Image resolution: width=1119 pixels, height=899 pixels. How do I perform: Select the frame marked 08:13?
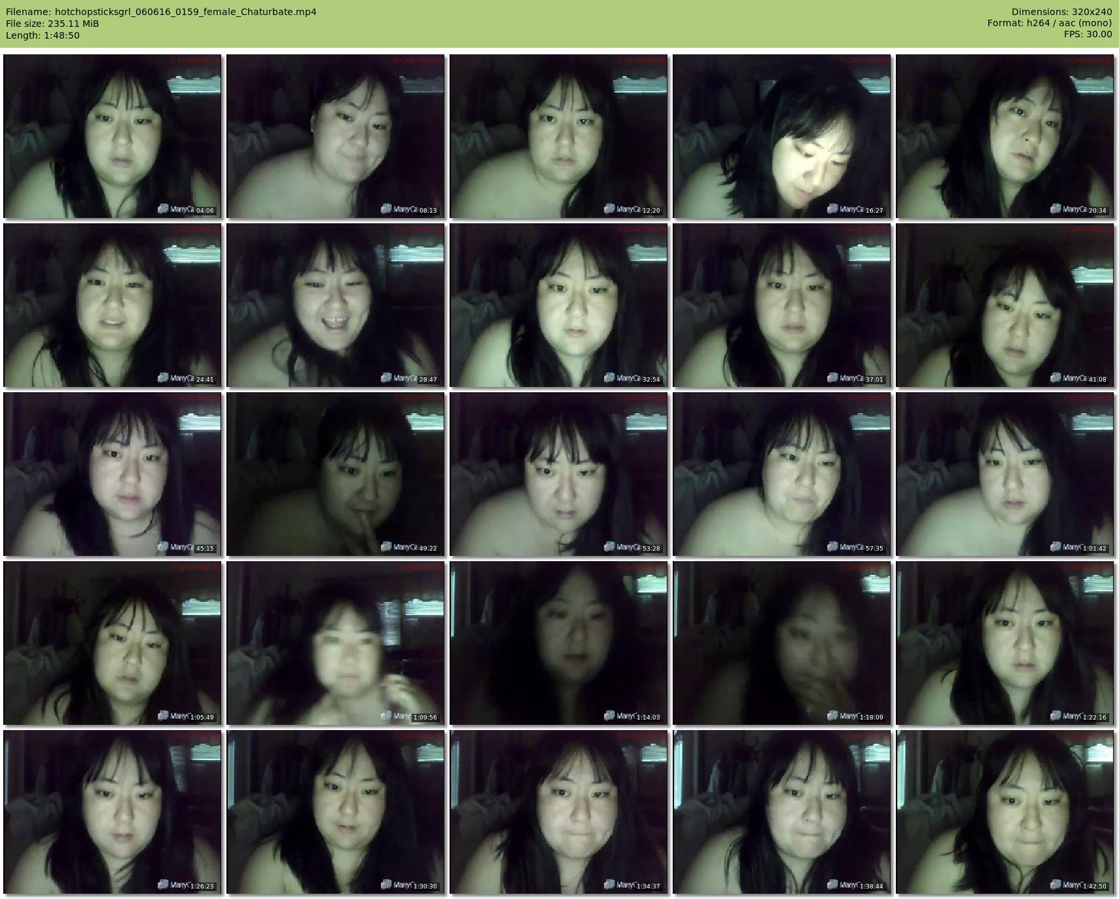tap(336, 136)
